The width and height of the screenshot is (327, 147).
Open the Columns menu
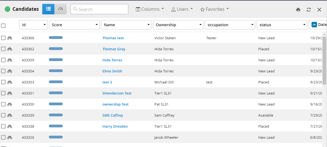click(x=150, y=9)
